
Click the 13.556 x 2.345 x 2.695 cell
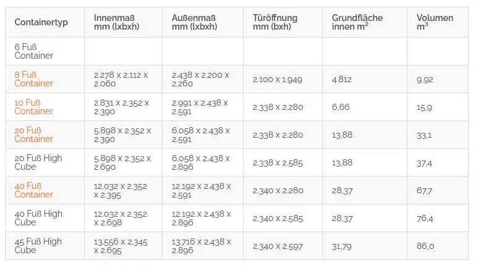point(121,246)
